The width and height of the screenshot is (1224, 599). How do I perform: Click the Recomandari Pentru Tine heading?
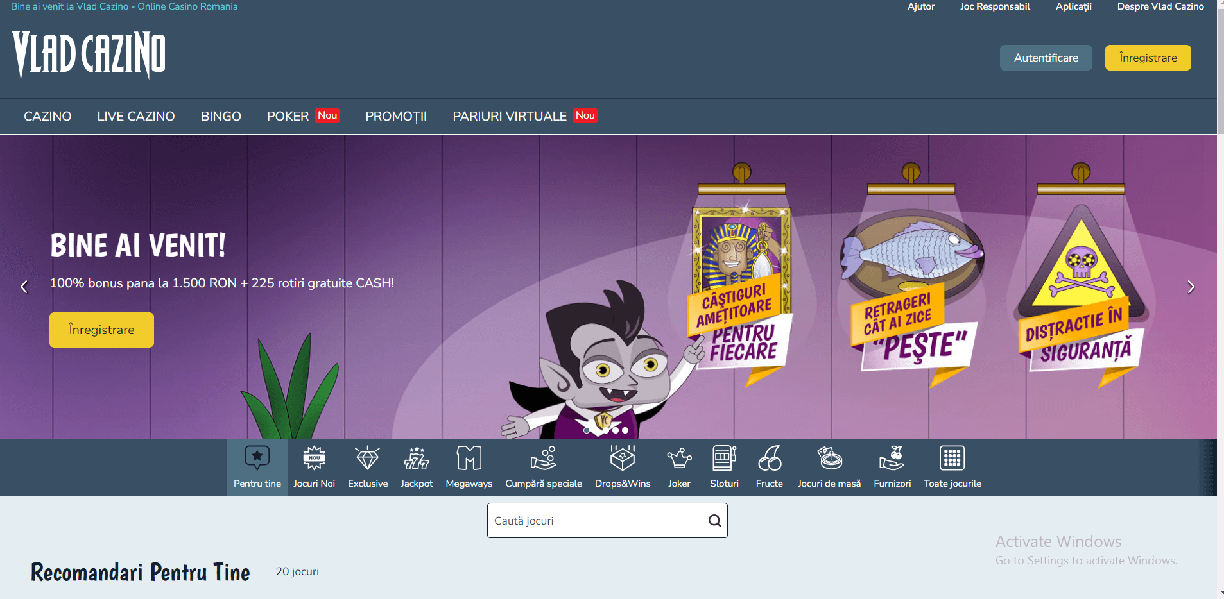[141, 572]
